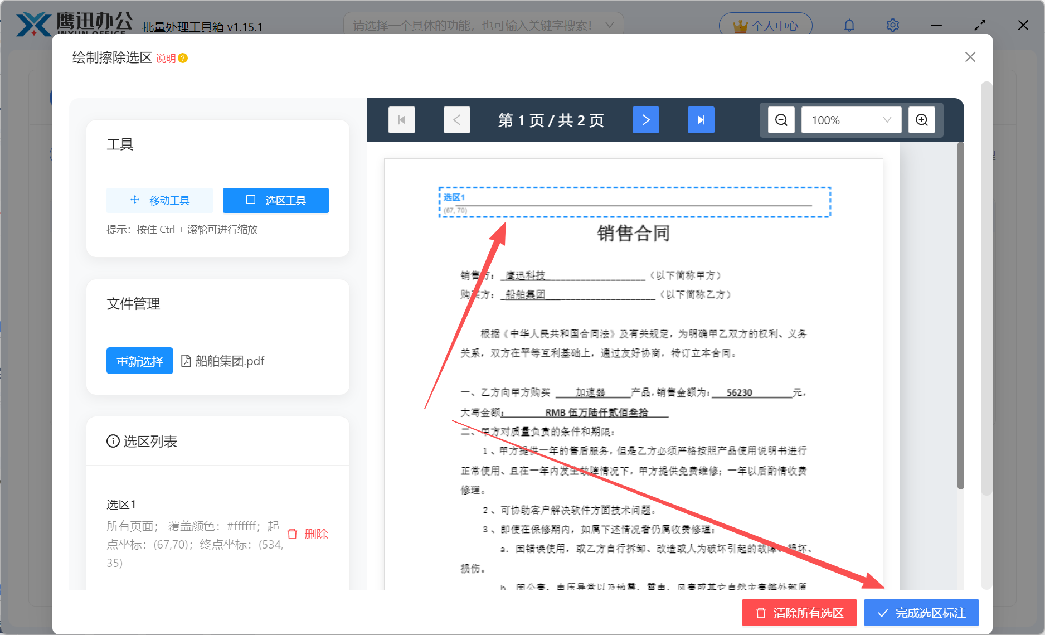This screenshot has width=1045, height=635.
Task: Go to the first page
Action: click(x=402, y=120)
